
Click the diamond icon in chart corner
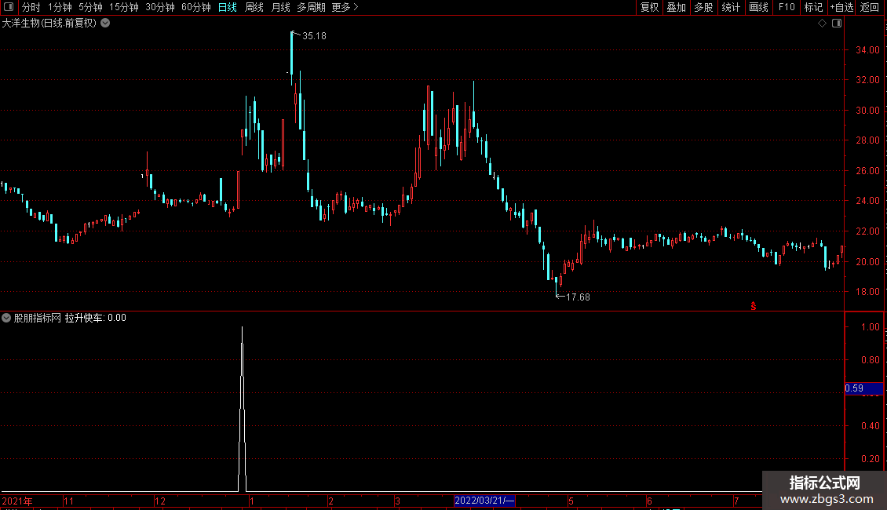[x=823, y=24]
